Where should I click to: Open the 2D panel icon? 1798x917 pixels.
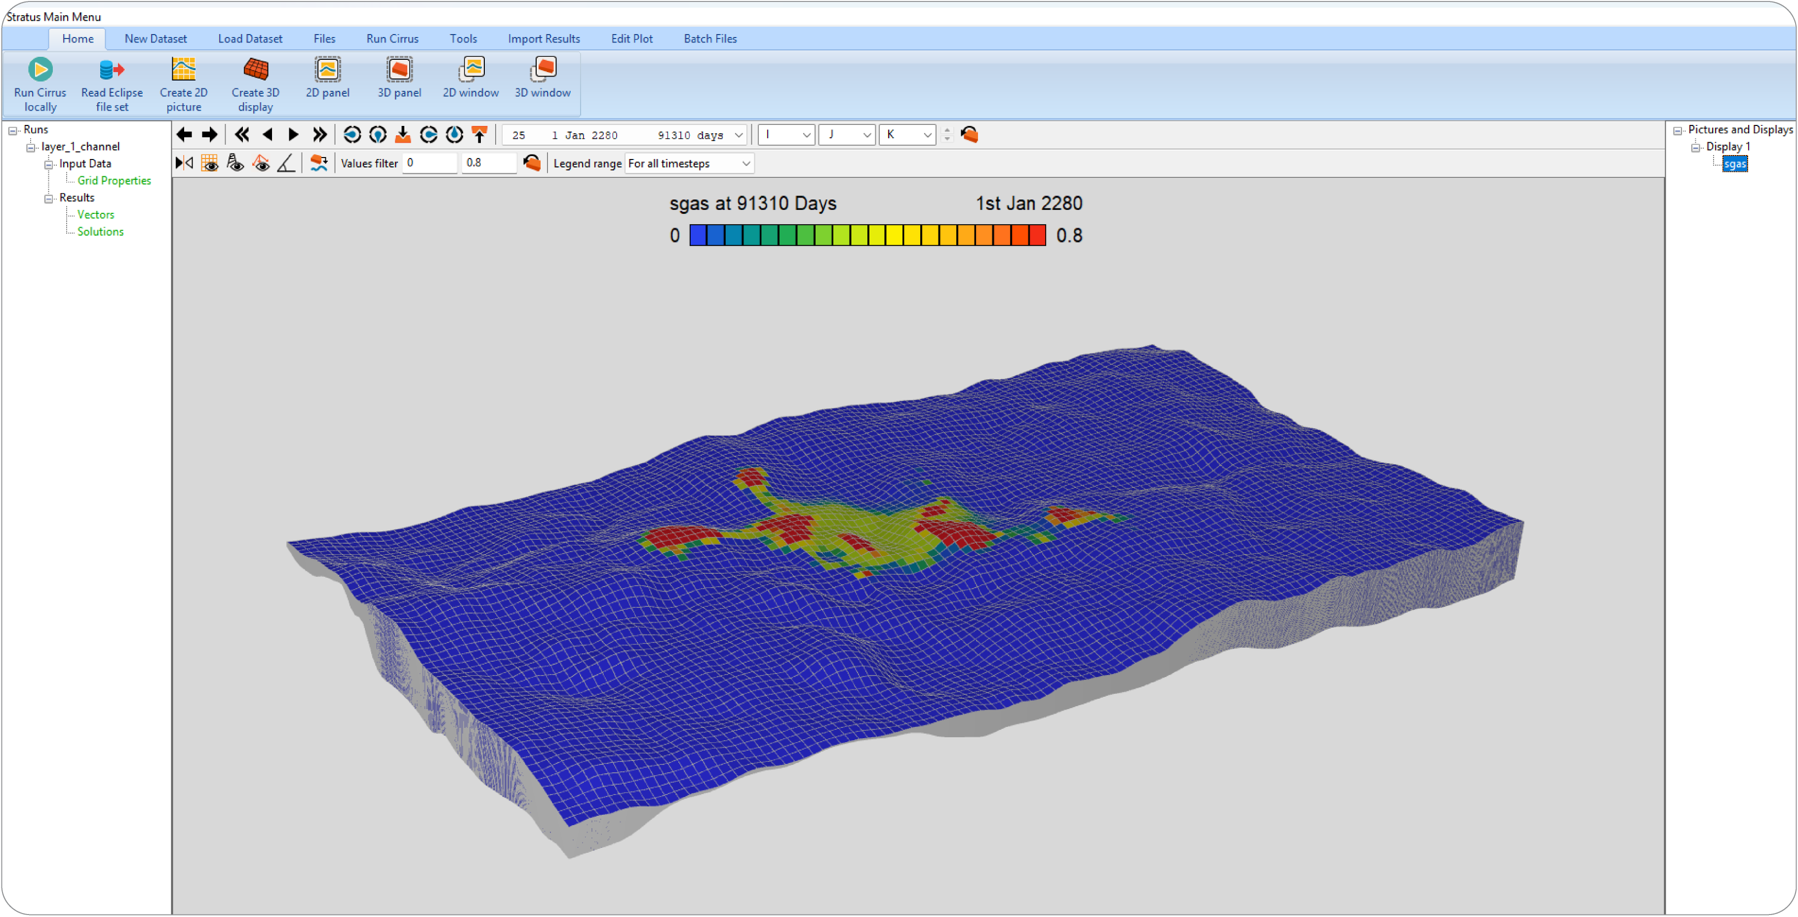point(327,70)
